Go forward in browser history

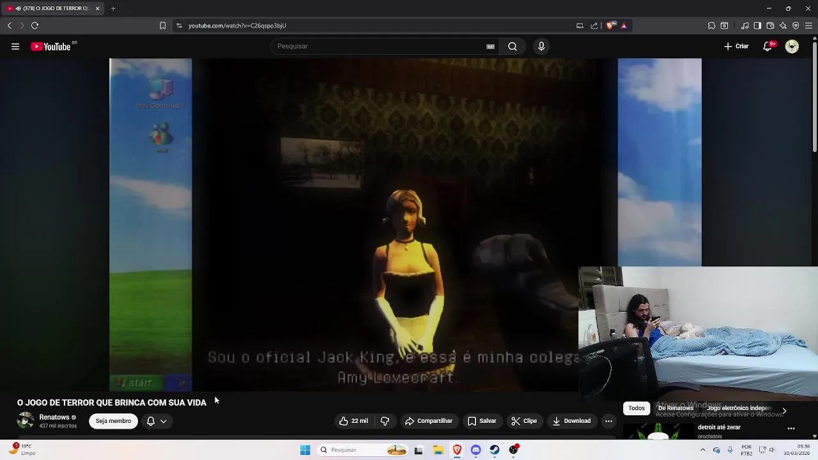pyautogui.click(x=22, y=26)
